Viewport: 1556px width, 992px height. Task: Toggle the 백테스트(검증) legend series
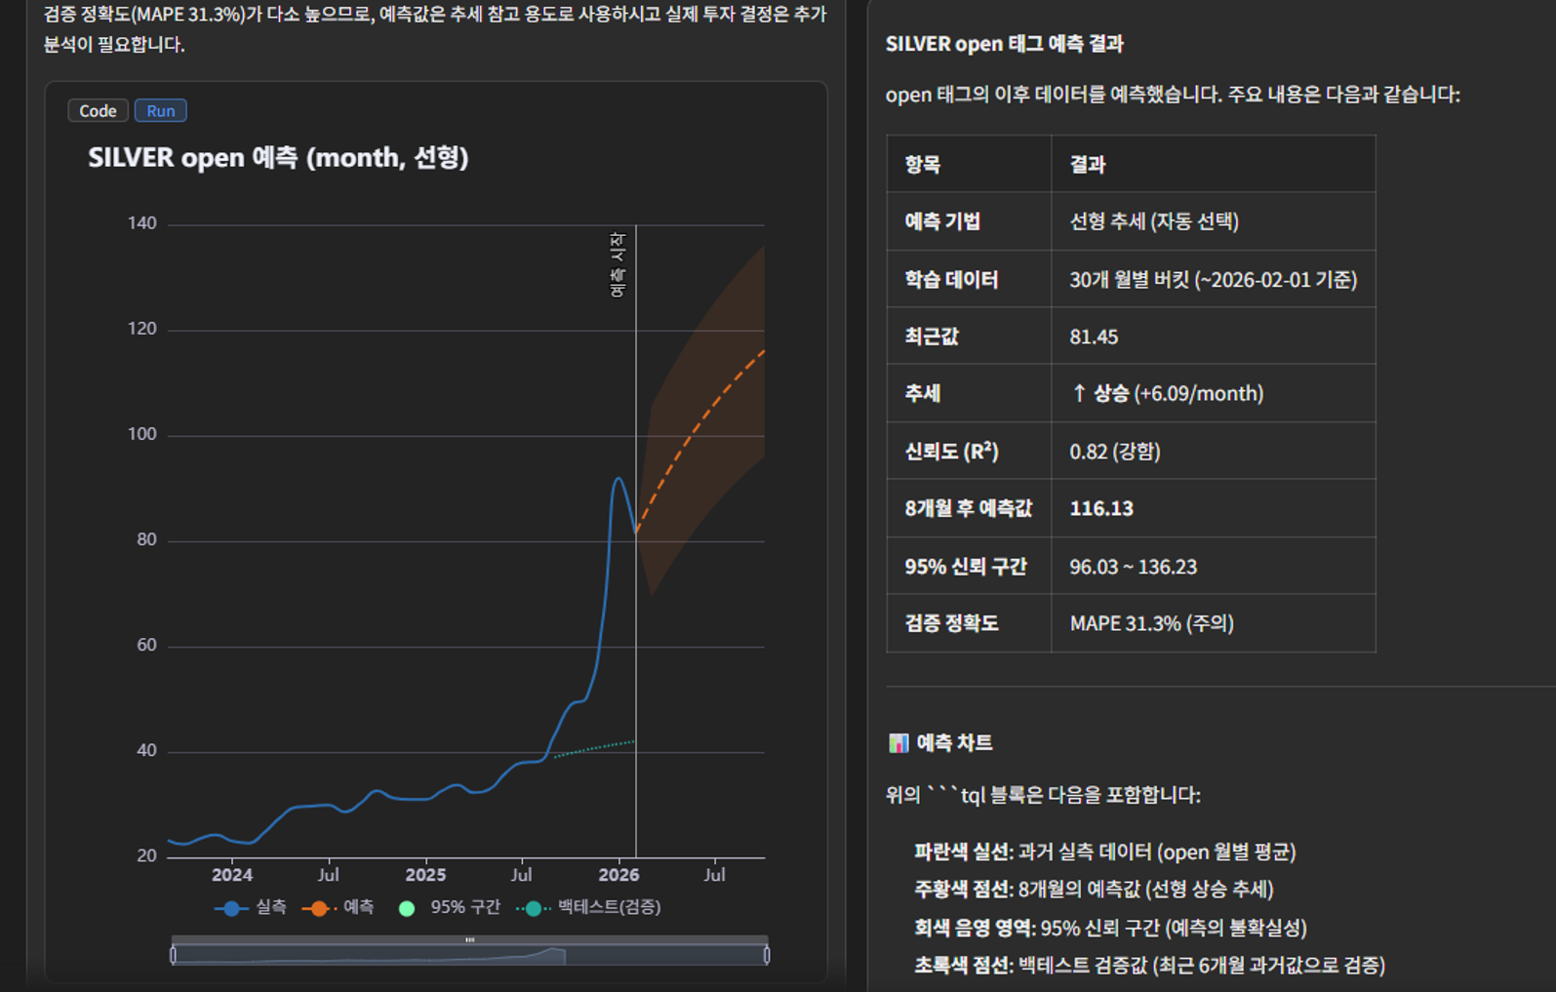coord(588,907)
